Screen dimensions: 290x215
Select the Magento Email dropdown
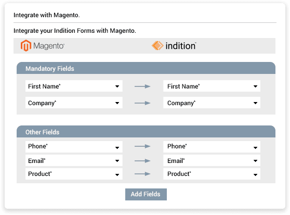(x=74, y=160)
